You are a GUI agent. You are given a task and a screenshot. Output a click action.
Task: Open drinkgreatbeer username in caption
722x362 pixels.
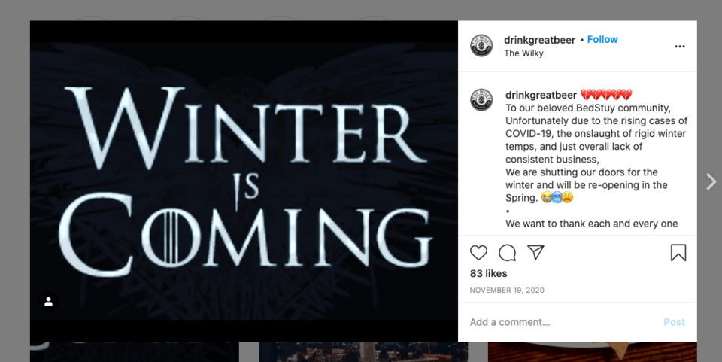[541, 95]
